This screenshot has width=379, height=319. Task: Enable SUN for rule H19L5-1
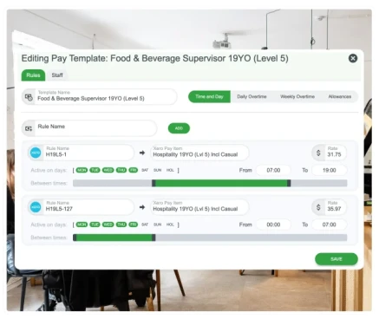[x=158, y=170]
